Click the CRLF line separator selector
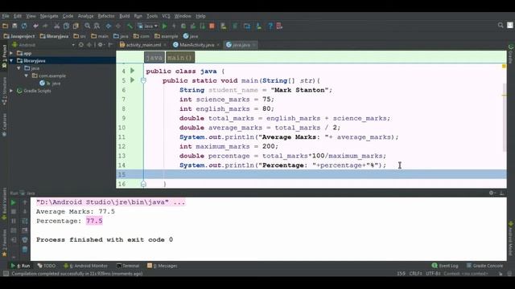The image size is (515, 289). [x=415, y=274]
